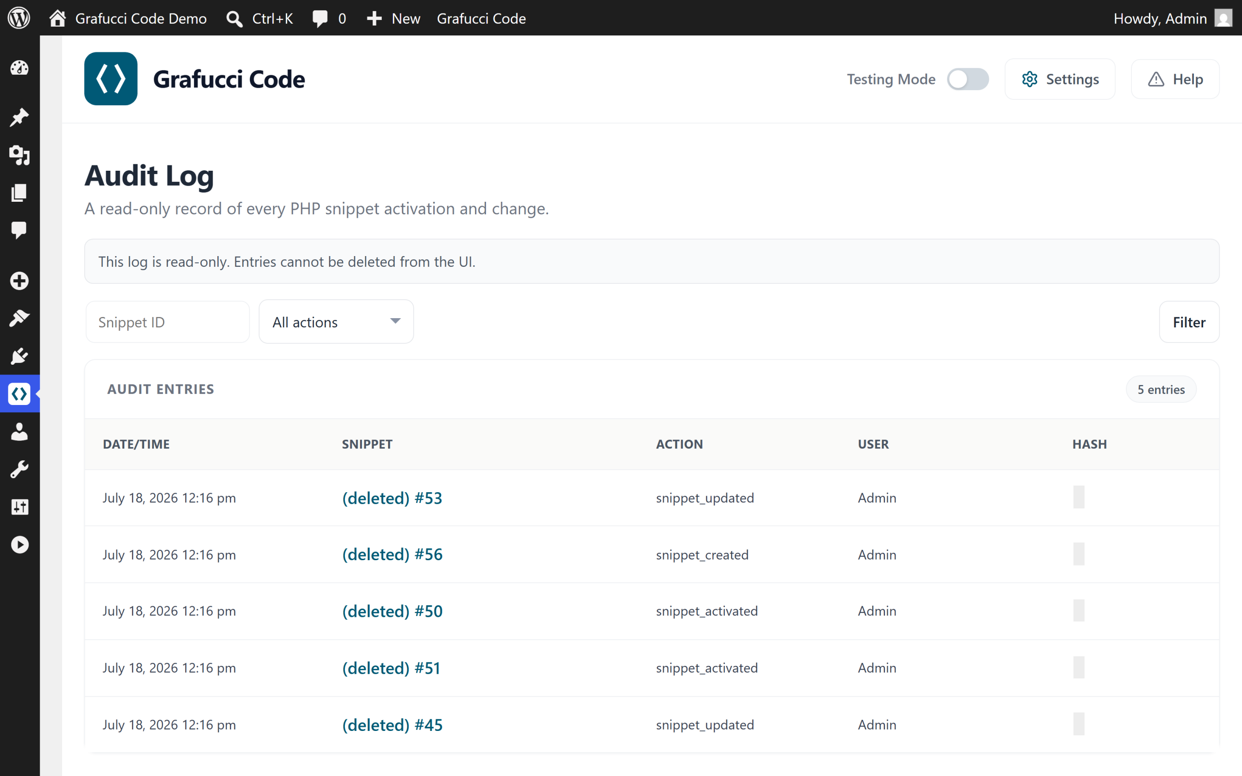The width and height of the screenshot is (1242, 776).
Task: Toggle Testing Mode switch
Action: pos(968,79)
